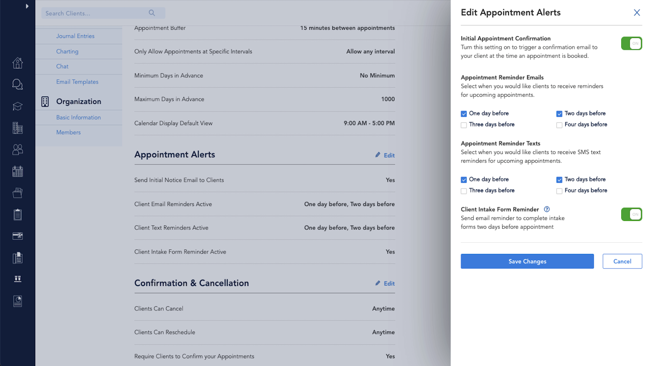Select Basic Information under Organization

pos(78,117)
